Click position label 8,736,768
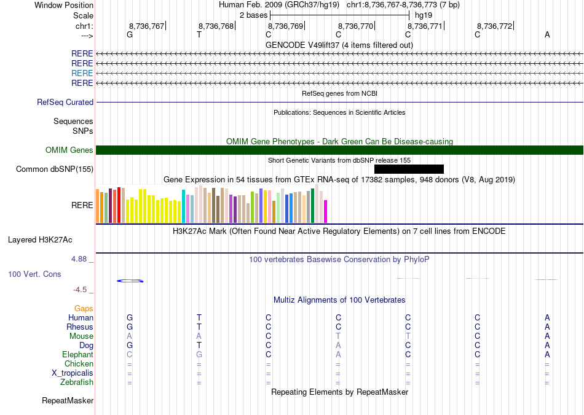The height and width of the screenshot is (415, 584). (x=216, y=26)
